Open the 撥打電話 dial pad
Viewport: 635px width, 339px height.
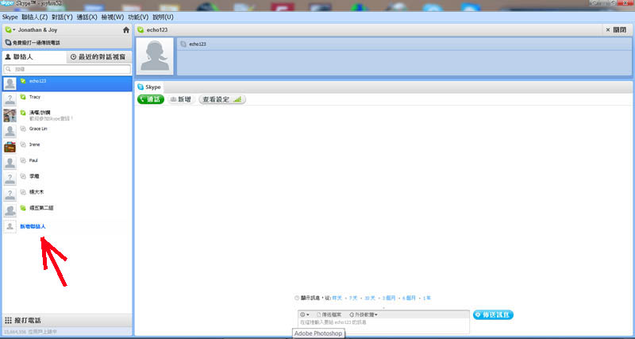(x=67, y=321)
